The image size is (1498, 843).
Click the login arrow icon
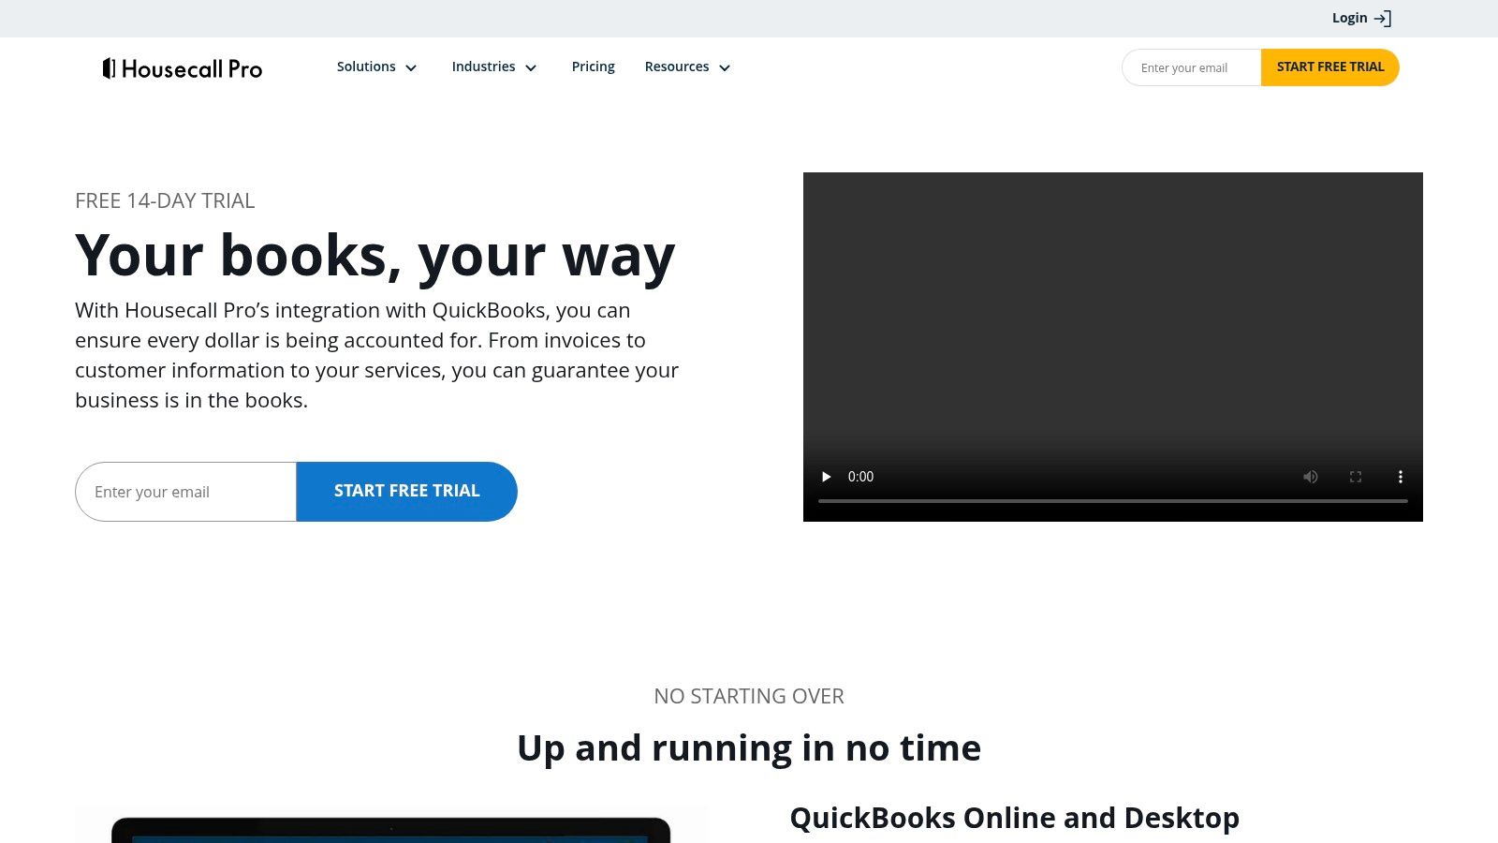click(x=1383, y=19)
